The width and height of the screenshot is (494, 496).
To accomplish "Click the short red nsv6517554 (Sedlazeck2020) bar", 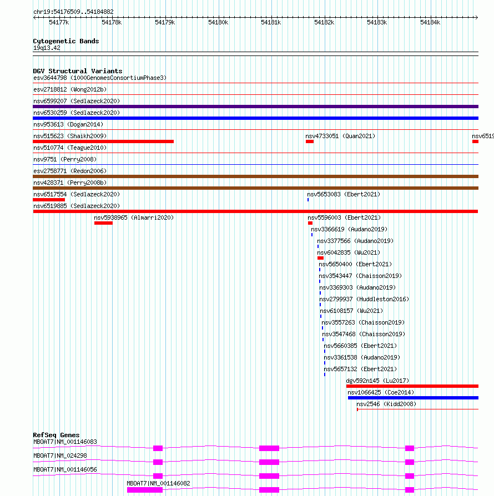I will pos(49,200).
